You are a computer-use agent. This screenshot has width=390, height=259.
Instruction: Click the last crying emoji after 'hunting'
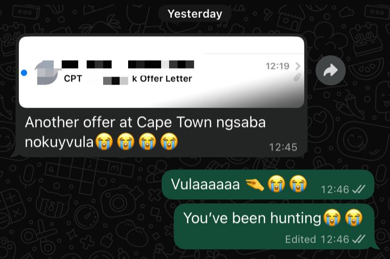[353, 218]
